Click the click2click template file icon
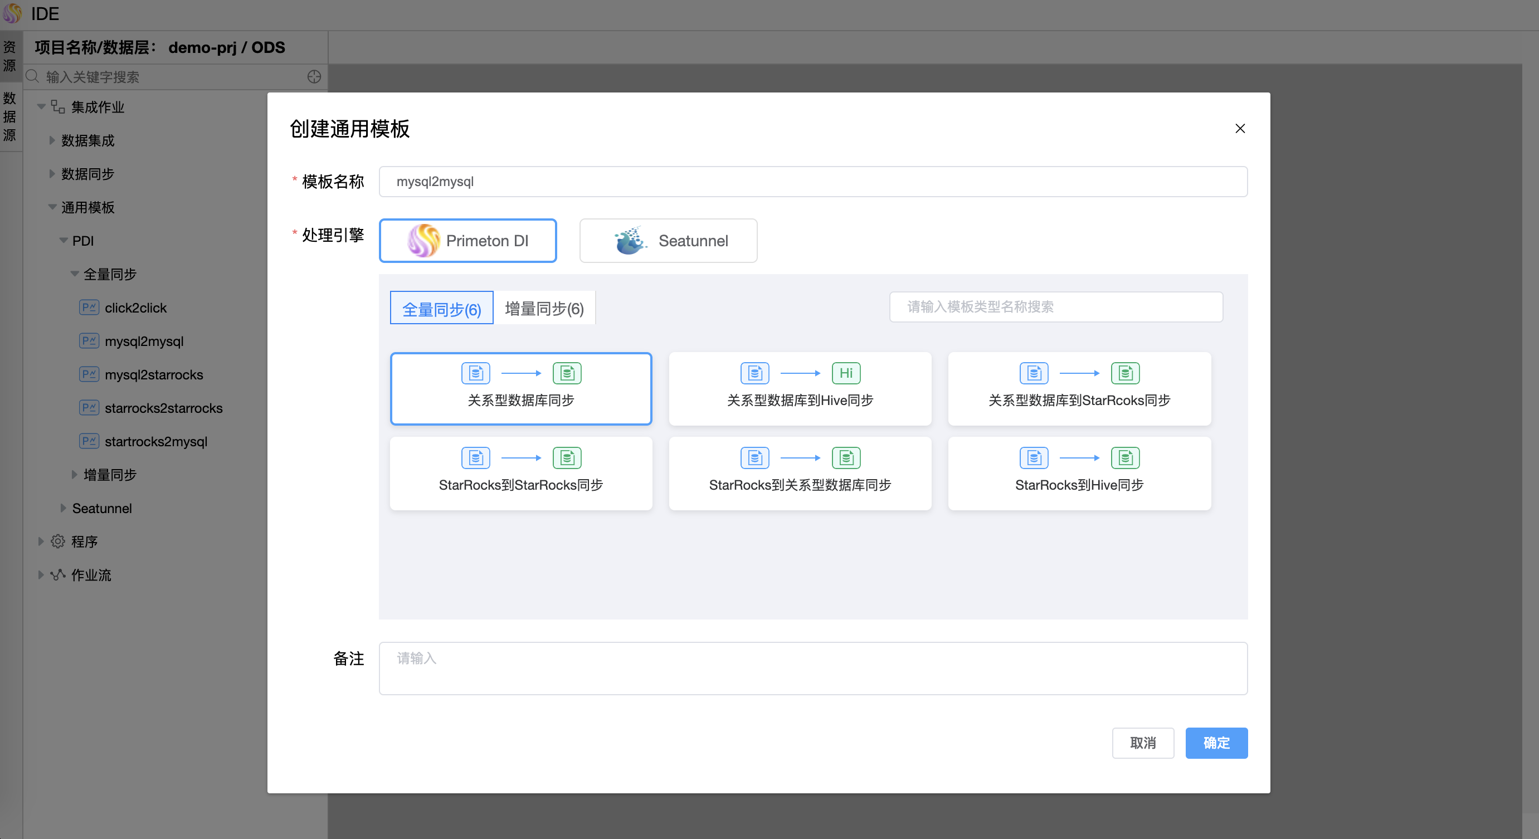 (89, 308)
